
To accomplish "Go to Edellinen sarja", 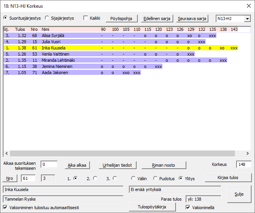I will (157, 19).
